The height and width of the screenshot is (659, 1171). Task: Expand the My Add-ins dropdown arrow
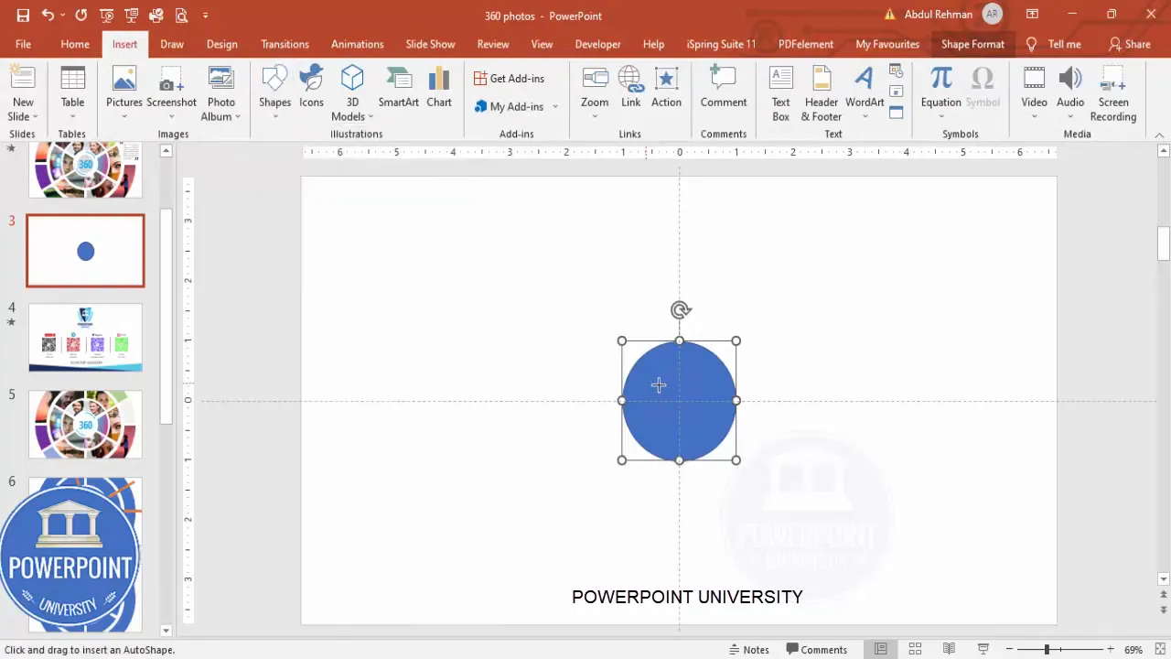coord(554,107)
